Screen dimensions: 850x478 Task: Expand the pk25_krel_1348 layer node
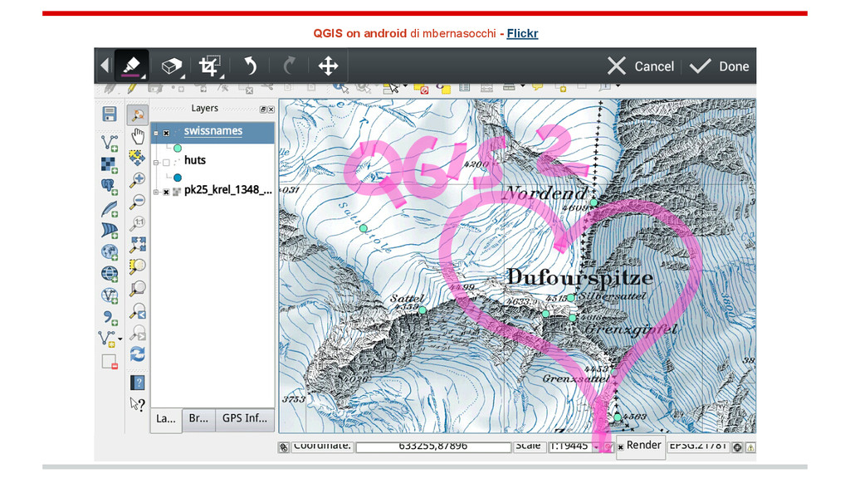(x=156, y=192)
